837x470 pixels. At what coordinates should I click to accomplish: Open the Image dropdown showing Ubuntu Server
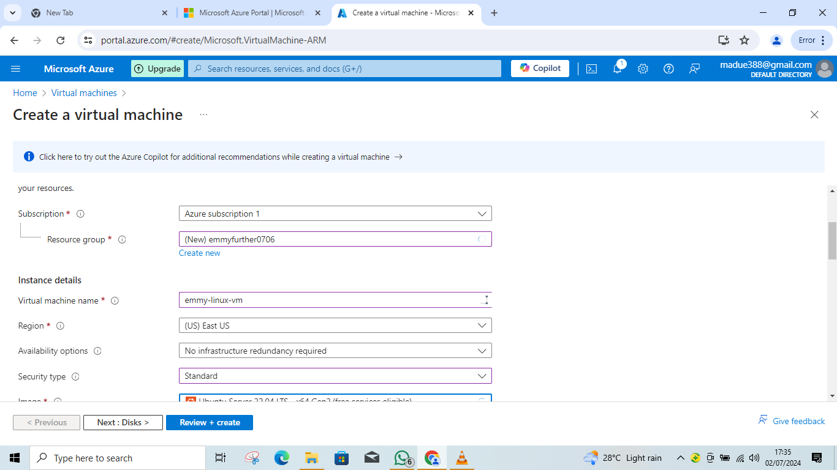[335, 398]
